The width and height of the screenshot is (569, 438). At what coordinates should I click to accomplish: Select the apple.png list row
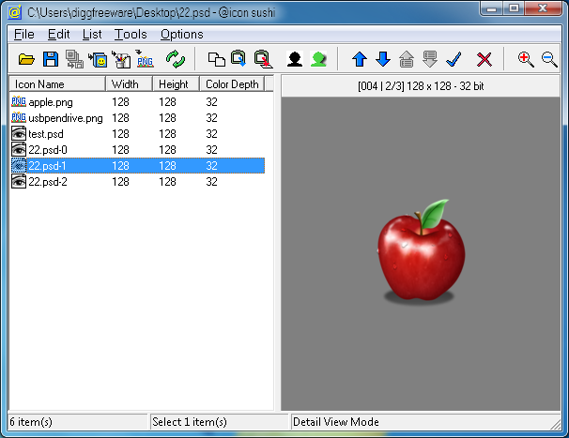(137, 102)
